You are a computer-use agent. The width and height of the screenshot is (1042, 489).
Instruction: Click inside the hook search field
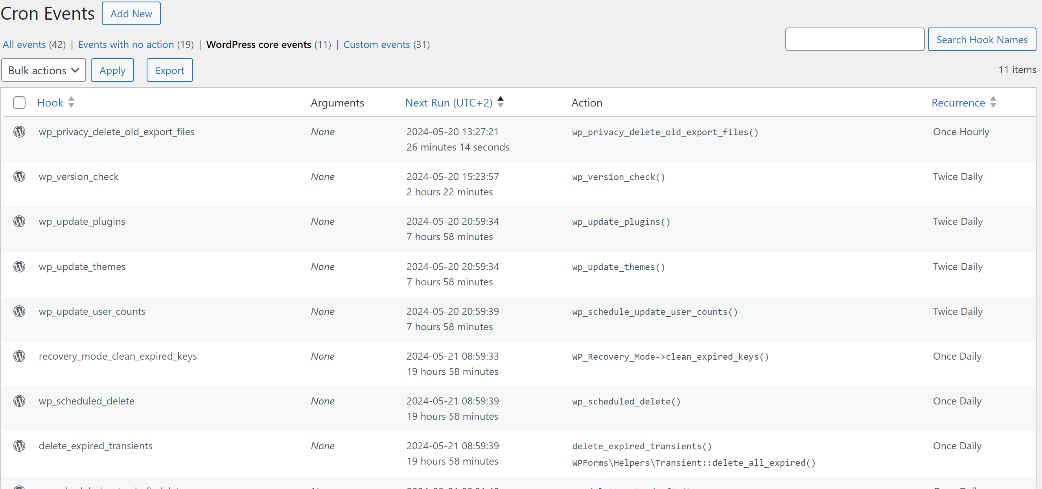(x=854, y=39)
